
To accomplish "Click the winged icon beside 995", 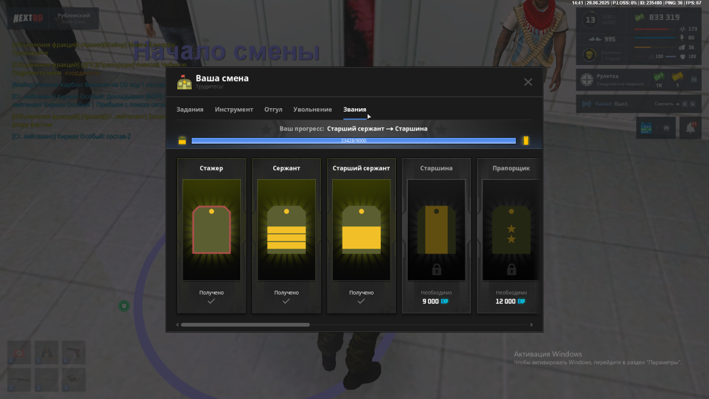I will [595, 39].
